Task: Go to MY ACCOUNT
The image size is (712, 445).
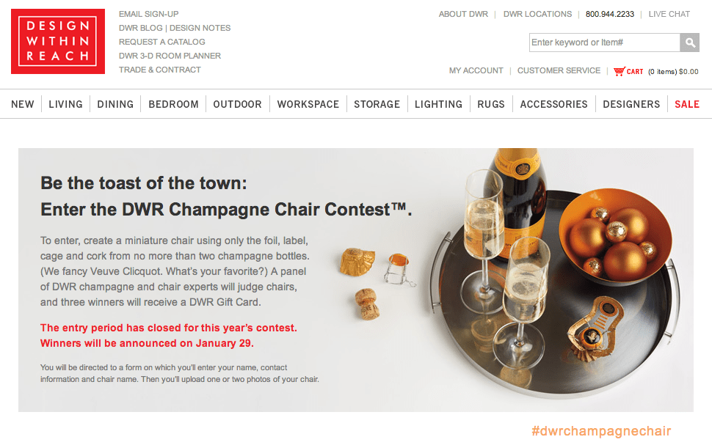Action: click(476, 71)
